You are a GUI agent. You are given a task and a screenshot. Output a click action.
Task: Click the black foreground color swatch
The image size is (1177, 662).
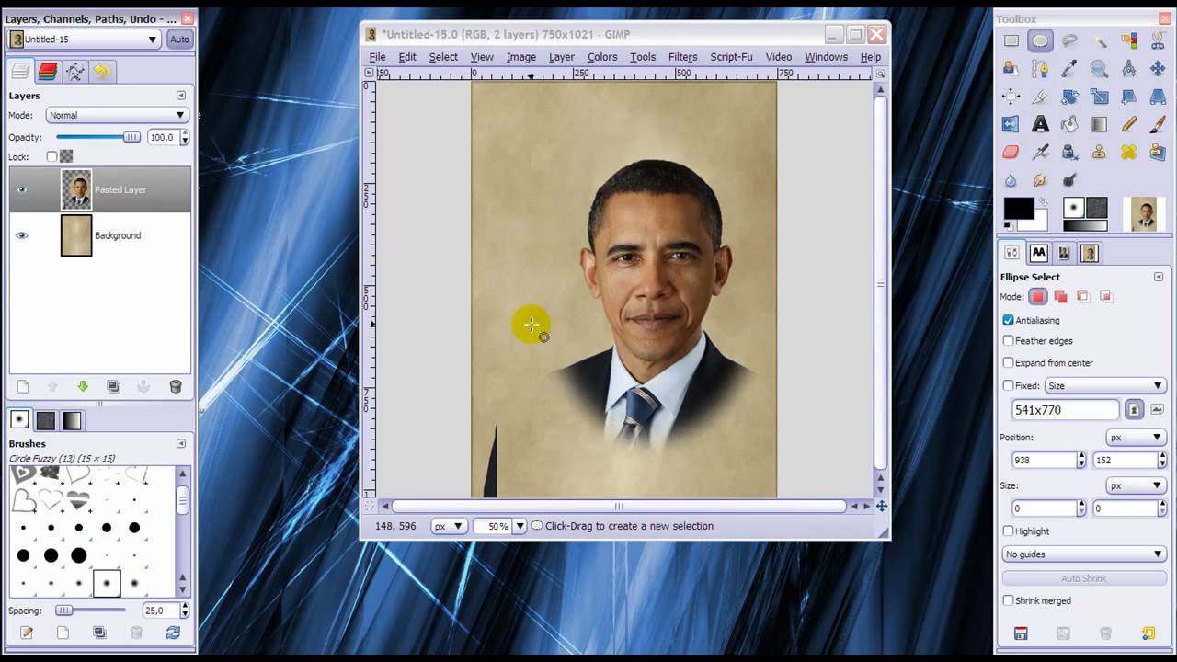(x=1018, y=209)
